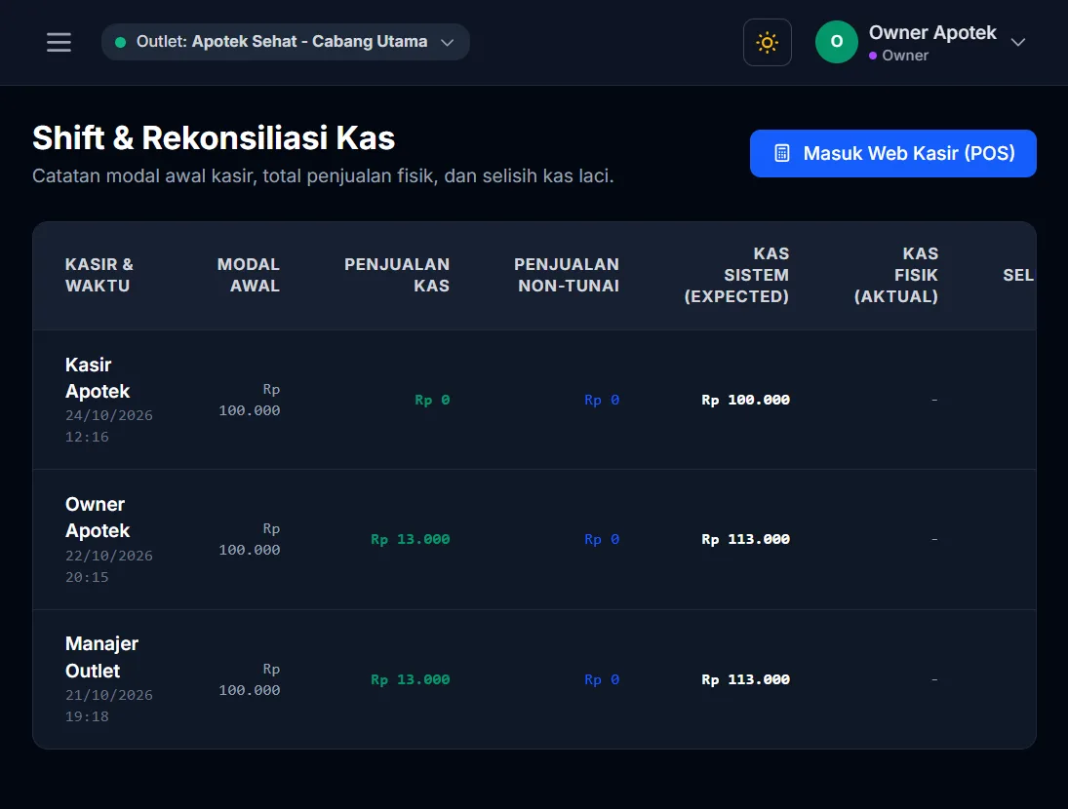
Task: Open the Outlet Apotek Sehat selector
Action: pos(286,42)
